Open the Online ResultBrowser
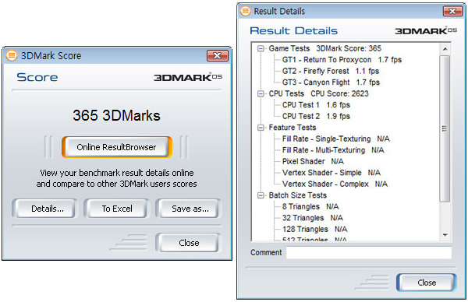The height and width of the screenshot is (302, 468). click(117, 147)
